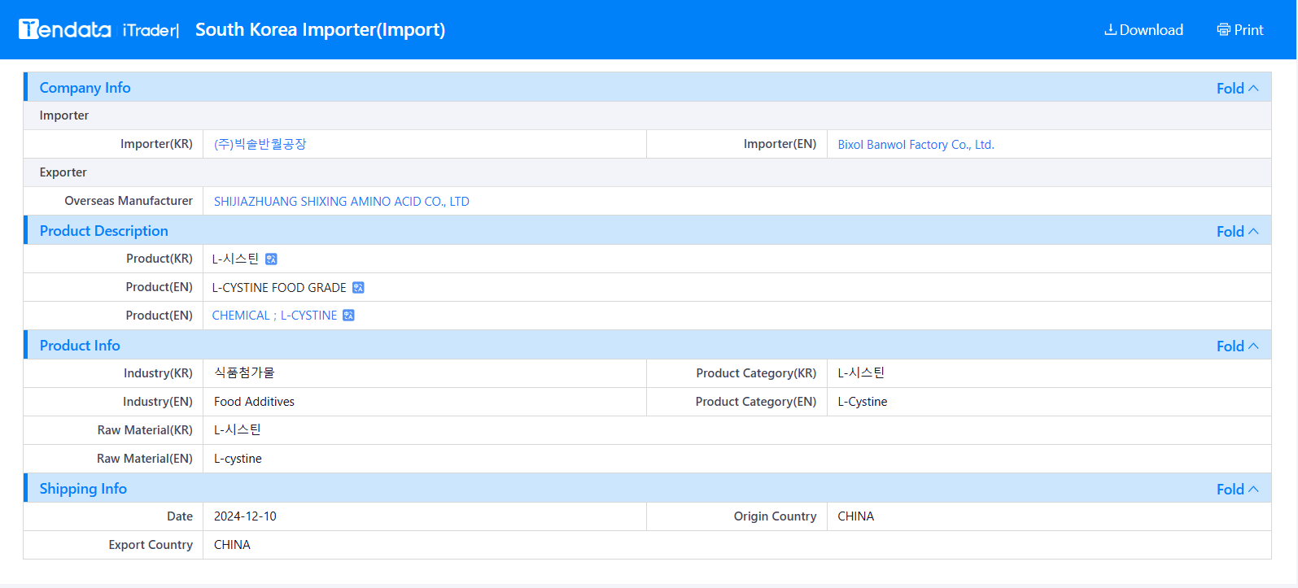Open SHIJIAZHUANG SHIXING AMINO ACID CO., LTD link

click(x=342, y=202)
